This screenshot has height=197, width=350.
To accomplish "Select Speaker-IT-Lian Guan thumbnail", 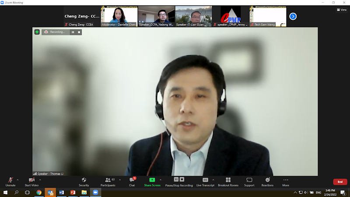I will (x=193, y=16).
